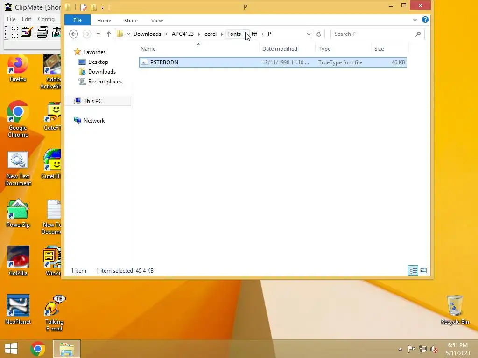Screen dimensions: 478x358
Task: Click the ClipMate printer icon
Action: (x=42, y=32)
